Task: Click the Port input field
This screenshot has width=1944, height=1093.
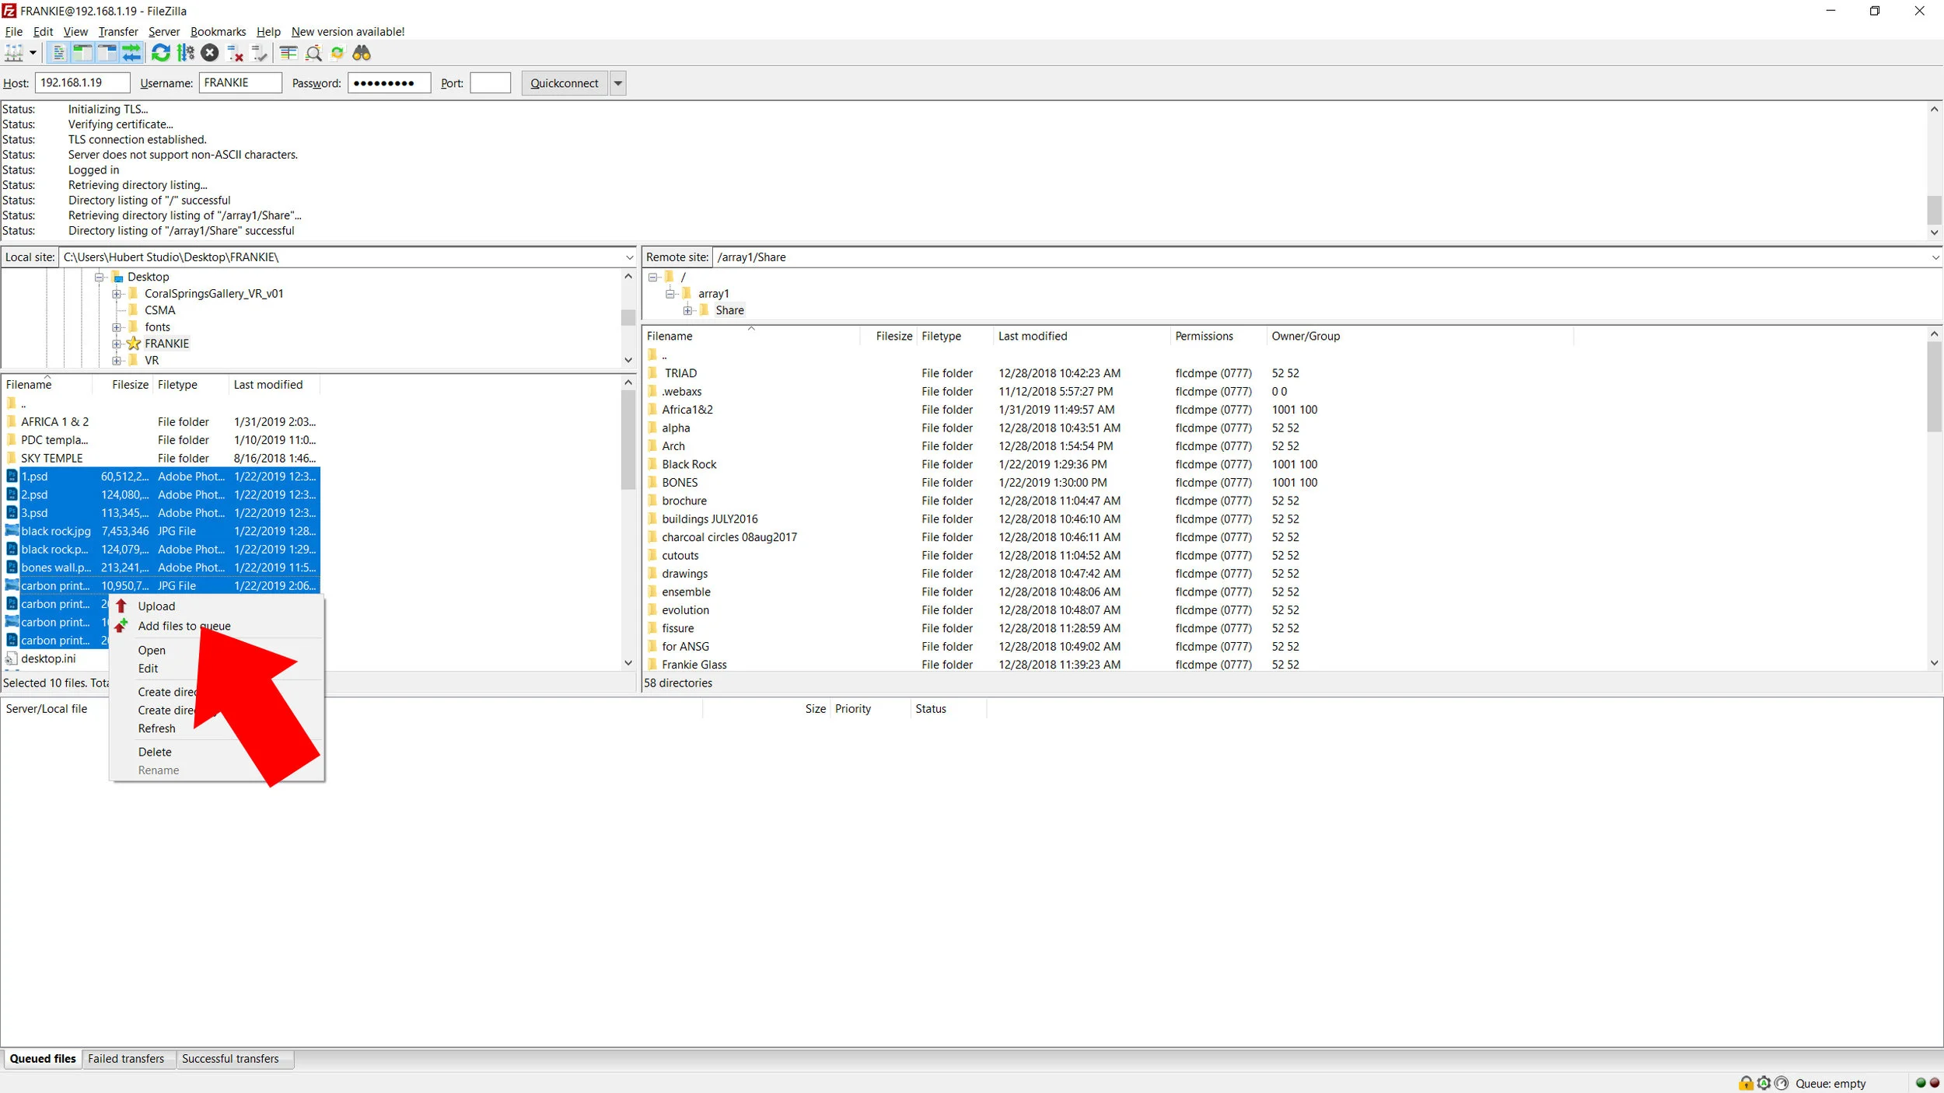Action: (491, 83)
